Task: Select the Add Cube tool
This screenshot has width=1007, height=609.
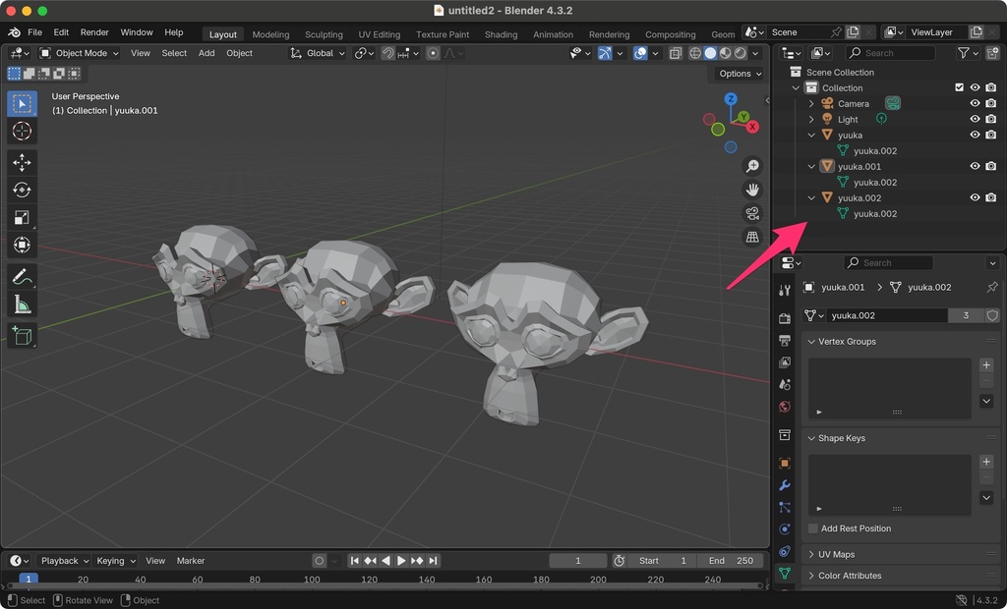Action: pos(22,337)
